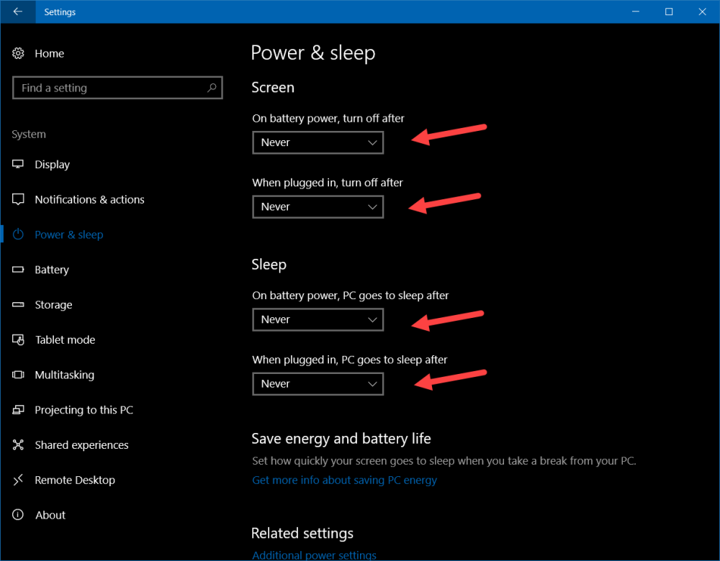Open Projecting to this PC settings
The width and height of the screenshot is (720, 561).
[x=84, y=410]
